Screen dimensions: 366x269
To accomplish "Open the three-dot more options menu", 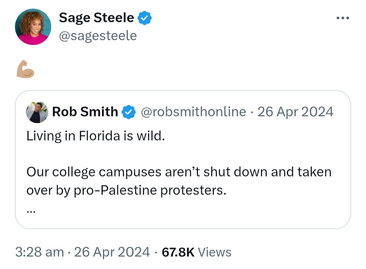I will [343, 18].
